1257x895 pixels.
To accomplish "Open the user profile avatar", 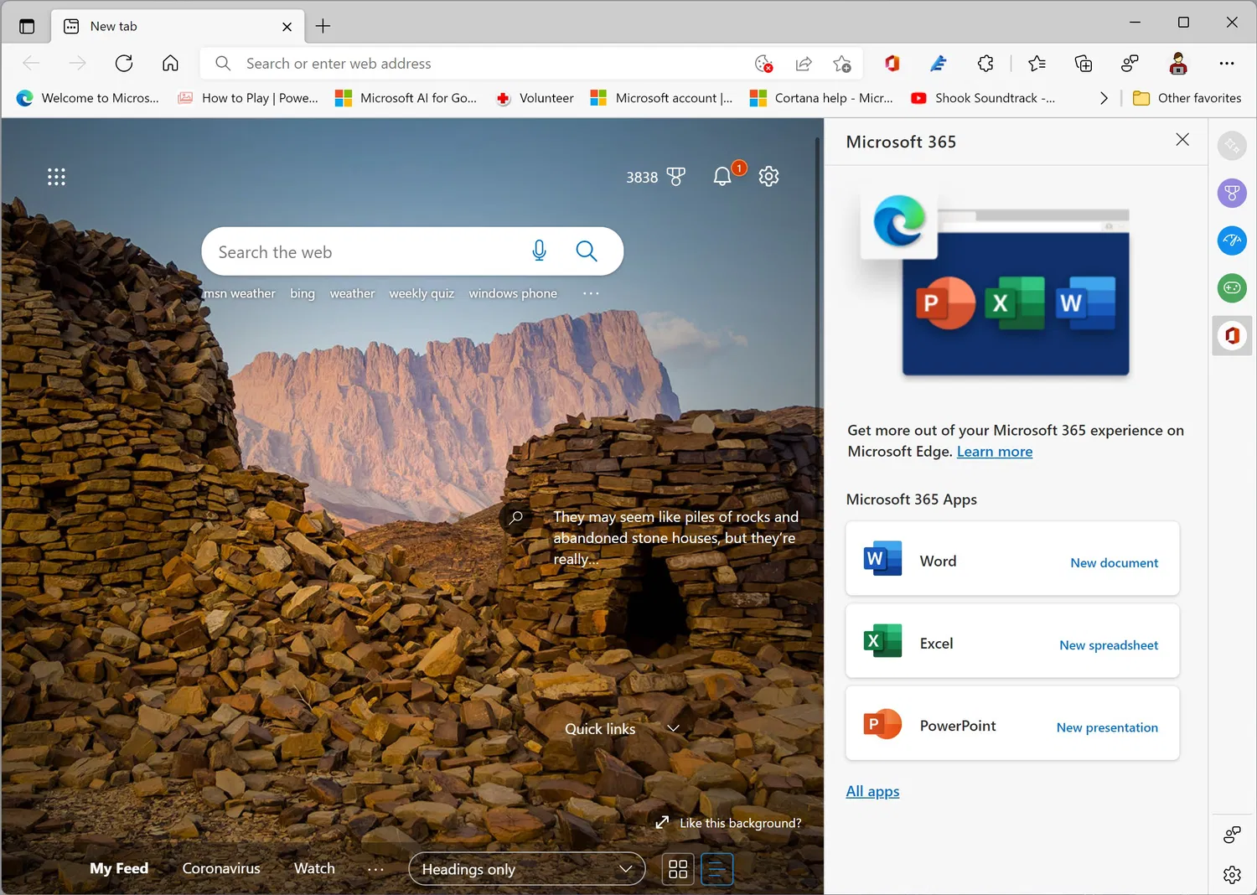I will point(1178,64).
